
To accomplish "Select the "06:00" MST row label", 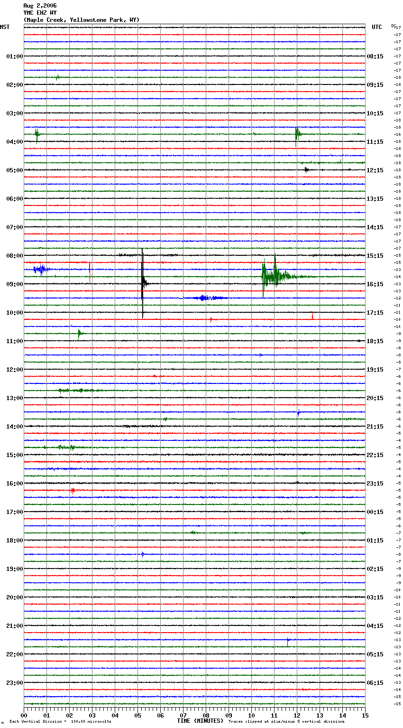I will (15, 199).
